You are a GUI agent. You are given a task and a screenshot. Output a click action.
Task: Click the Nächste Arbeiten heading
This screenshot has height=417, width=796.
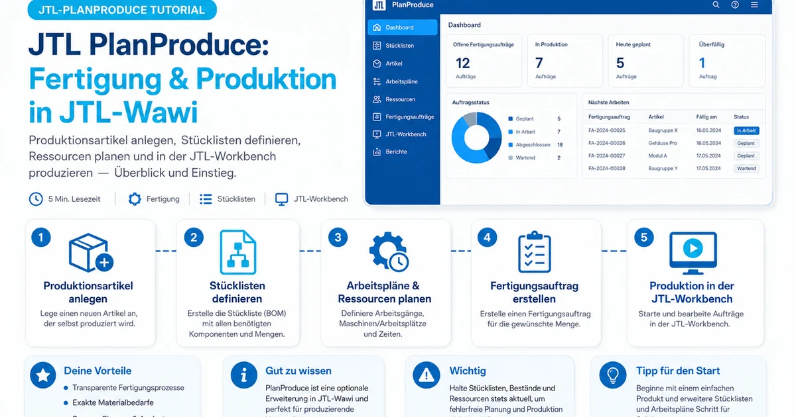(609, 103)
